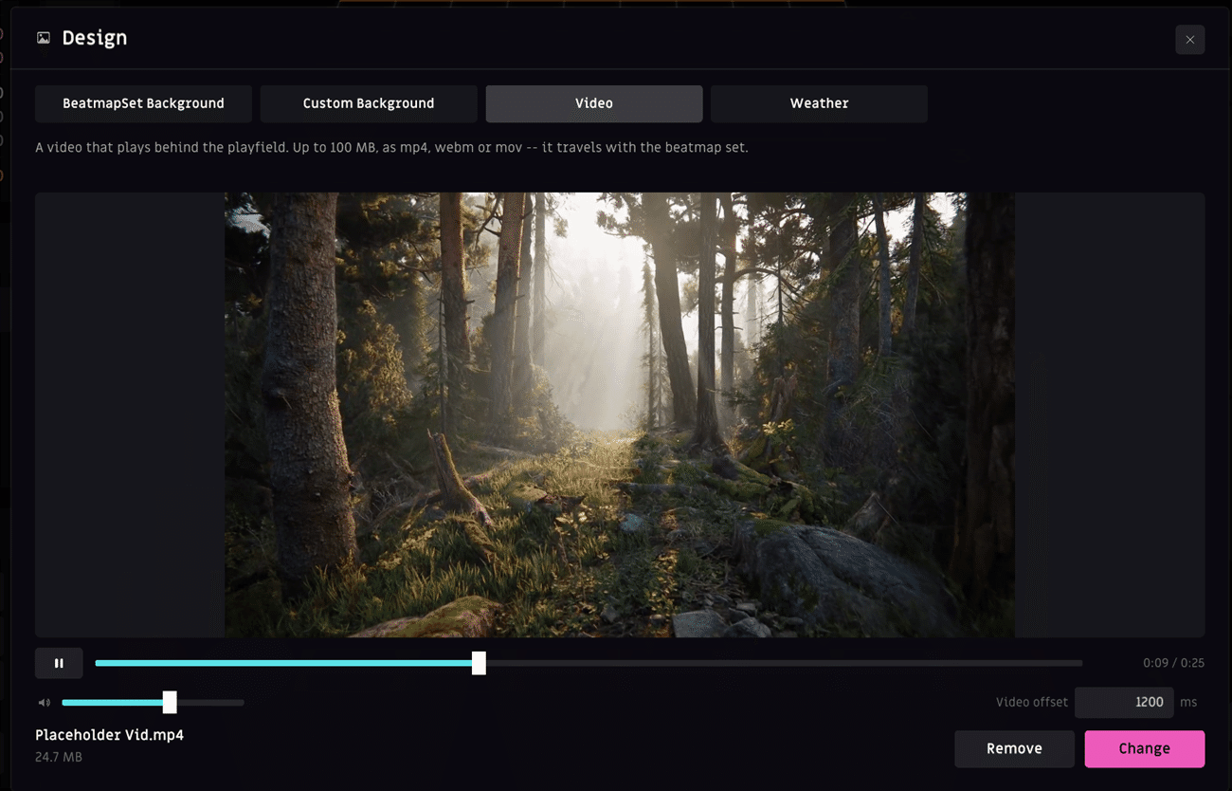This screenshot has height=791, width=1232.
Task: Go to the Weather tab
Action: click(x=819, y=103)
